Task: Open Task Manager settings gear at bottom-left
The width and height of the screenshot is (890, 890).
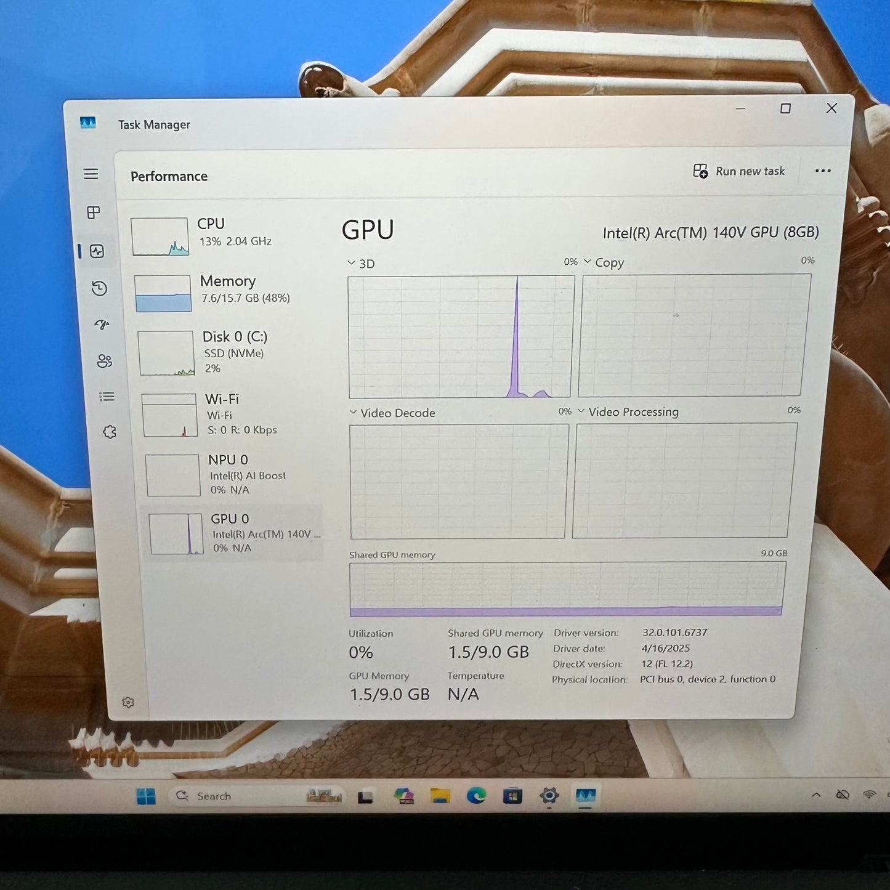Action: click(x=128, y=702)
